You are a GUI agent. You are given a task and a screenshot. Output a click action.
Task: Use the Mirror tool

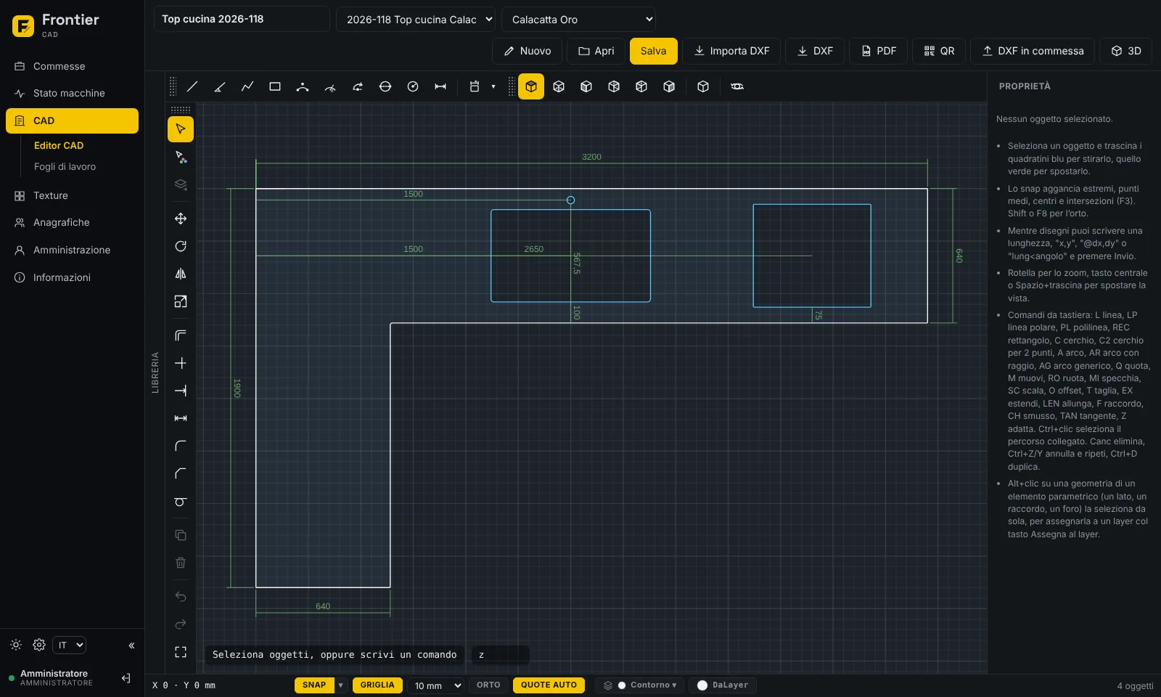pyautogui.click(x=181, y=274)
